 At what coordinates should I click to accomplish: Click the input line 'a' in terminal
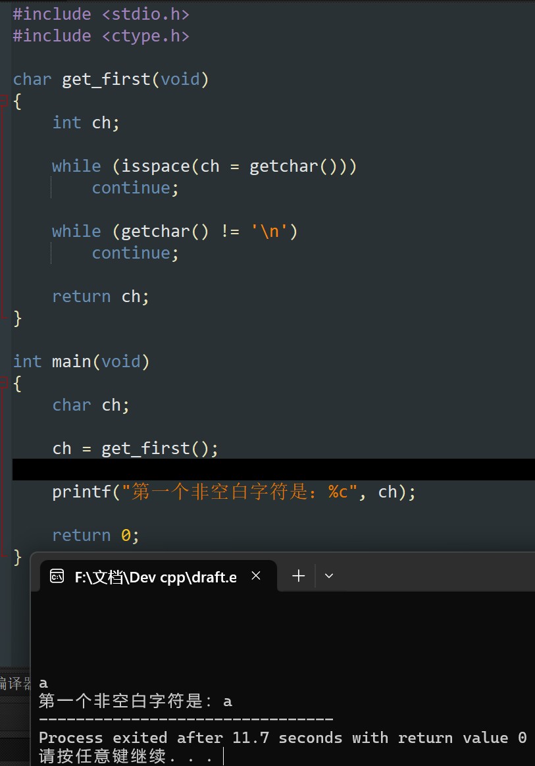tap(43, 684)
